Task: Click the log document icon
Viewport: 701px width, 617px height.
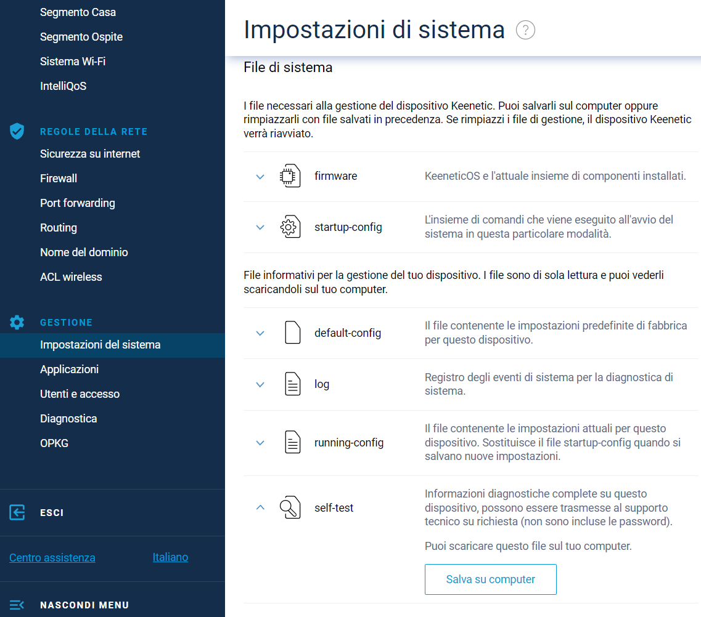Action: [292, 384]
